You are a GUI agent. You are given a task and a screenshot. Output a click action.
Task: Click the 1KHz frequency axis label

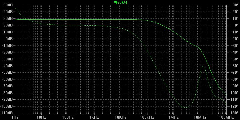(94, 118)
